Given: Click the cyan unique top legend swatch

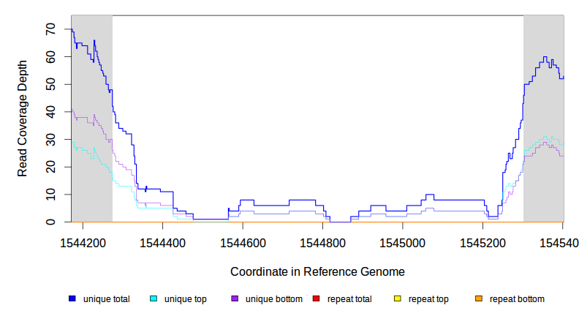Looking at the screenshot, I should click(x=154, y=299).
